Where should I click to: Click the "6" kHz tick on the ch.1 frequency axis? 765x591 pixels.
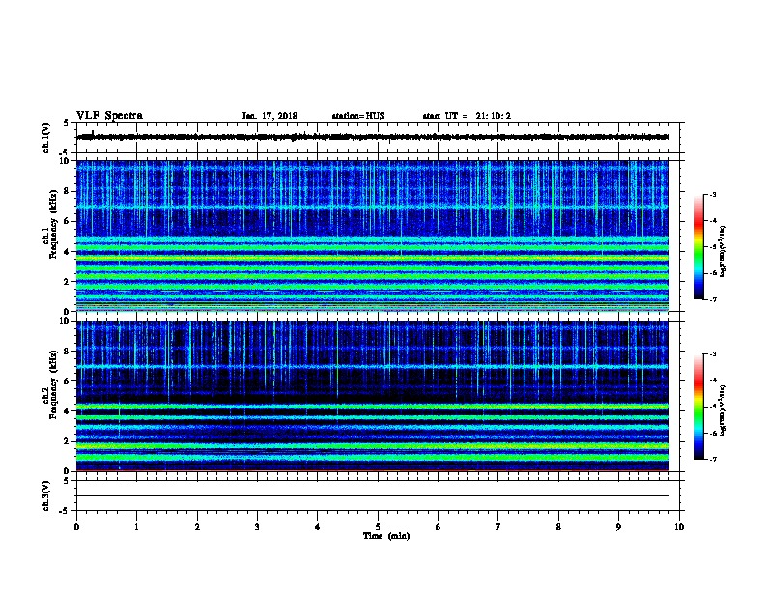tap(67, 221)
